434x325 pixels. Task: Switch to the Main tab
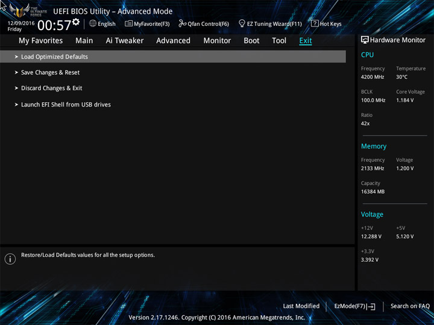84,41
